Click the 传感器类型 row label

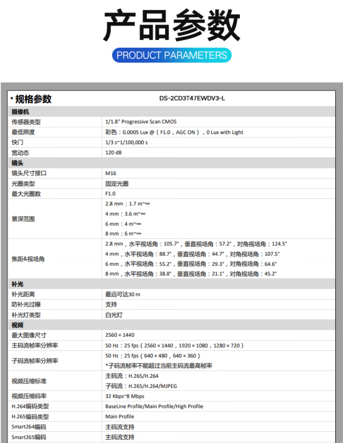tap(26, 122)
